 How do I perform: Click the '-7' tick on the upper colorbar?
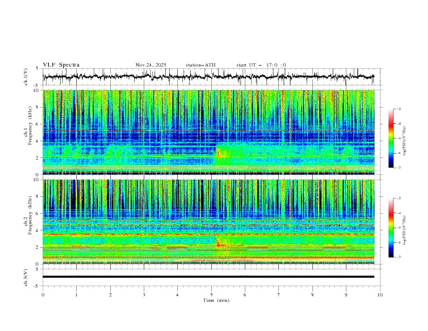point(399,168)
